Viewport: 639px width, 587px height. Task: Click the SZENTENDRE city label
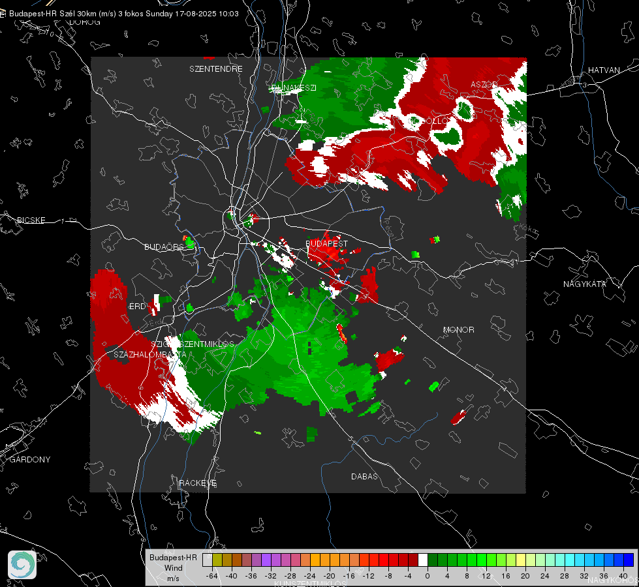coord(216,69)
